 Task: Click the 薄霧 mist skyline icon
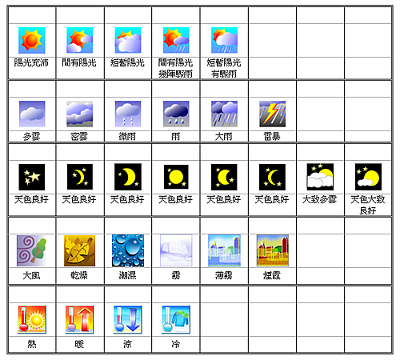(224, 250)
